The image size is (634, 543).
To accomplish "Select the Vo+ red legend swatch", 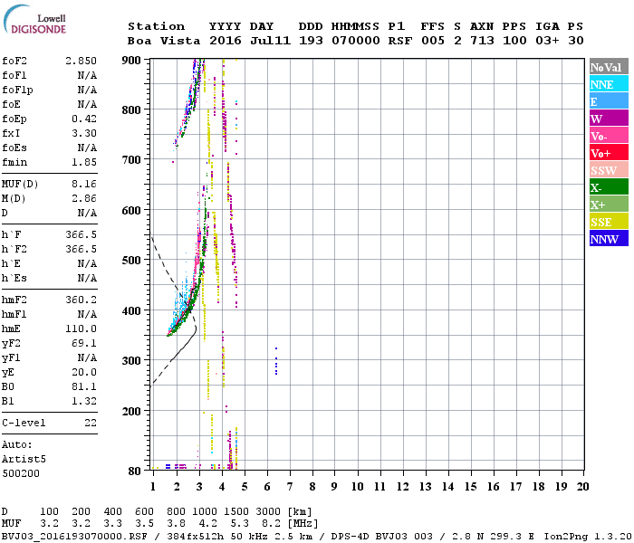I will (609, 153).
